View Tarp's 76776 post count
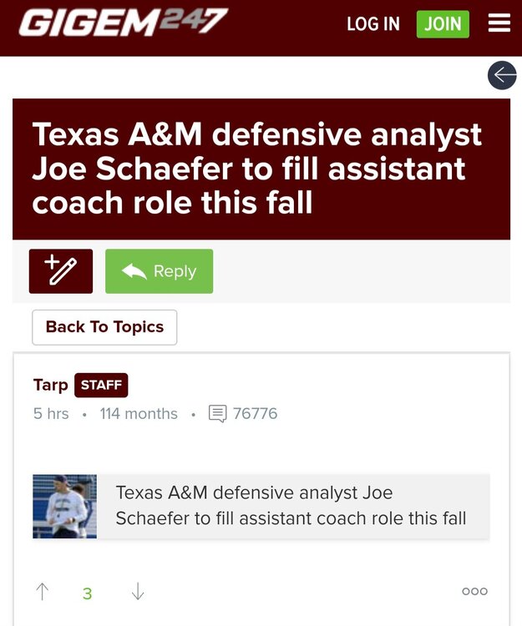The image size is (522, 626). tap(255, 413)
